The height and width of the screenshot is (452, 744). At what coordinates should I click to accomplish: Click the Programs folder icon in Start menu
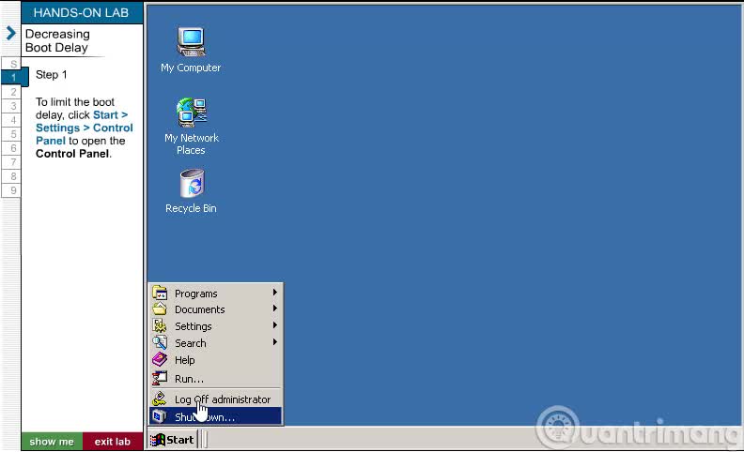(x=160, y=293)
